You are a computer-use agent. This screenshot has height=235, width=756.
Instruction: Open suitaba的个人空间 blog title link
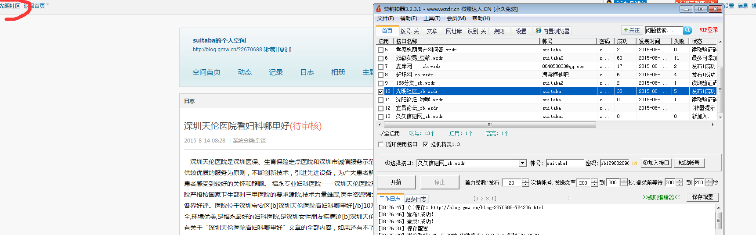[x=219, y=40]
